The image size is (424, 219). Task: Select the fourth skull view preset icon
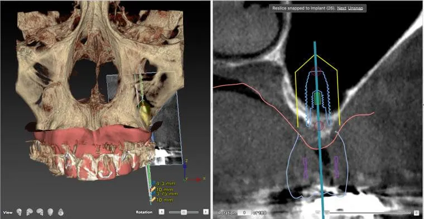coord(50,212)
